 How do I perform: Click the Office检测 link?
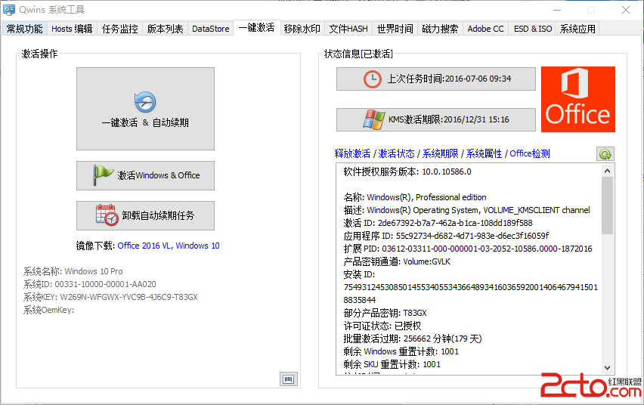point(530,153)
